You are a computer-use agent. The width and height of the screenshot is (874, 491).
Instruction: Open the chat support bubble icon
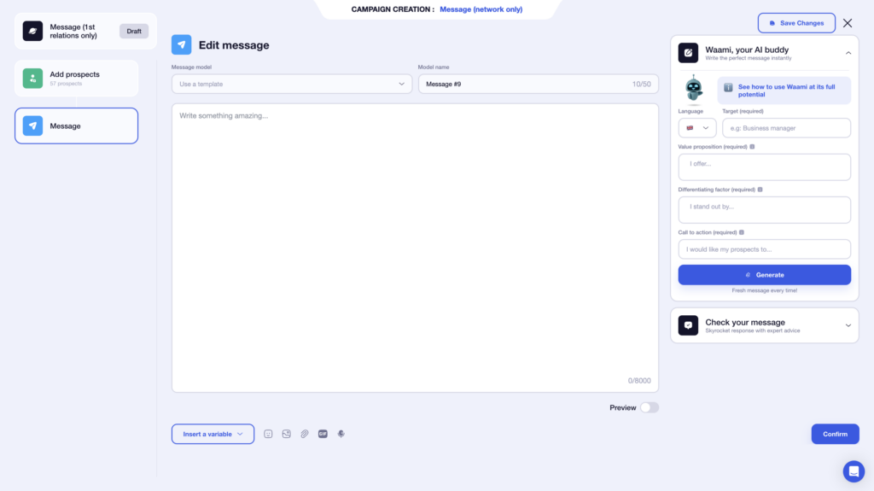pyautogui.click(x=854, y=471)
